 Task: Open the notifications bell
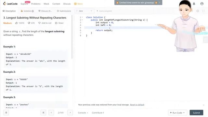coord(194,4)
